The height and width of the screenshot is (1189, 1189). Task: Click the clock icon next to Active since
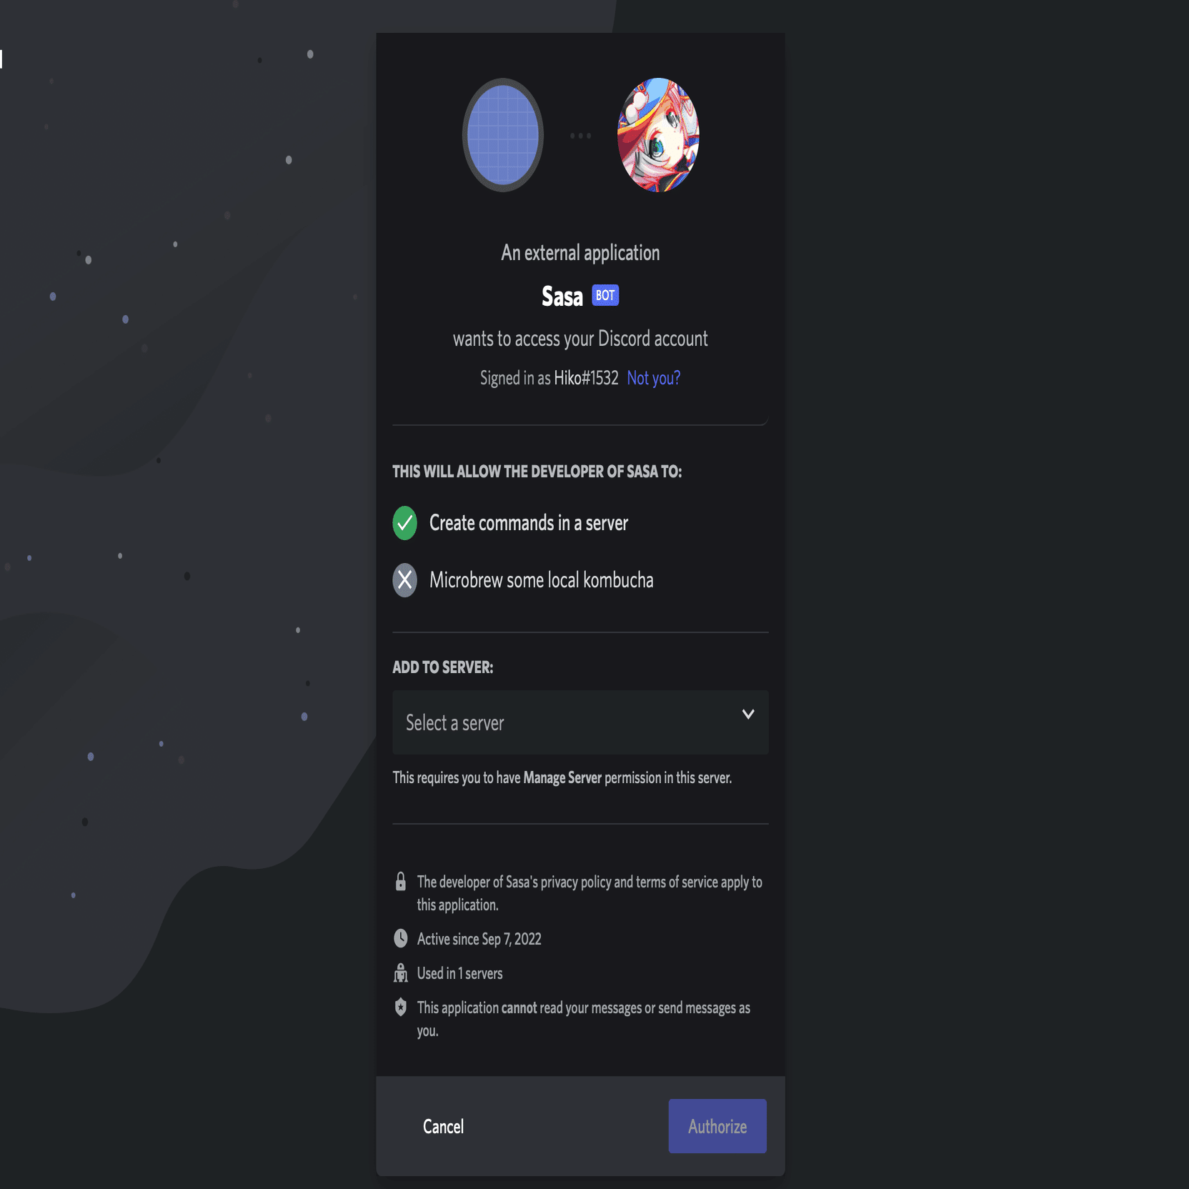pyautogui.click(x=401, y=938)
